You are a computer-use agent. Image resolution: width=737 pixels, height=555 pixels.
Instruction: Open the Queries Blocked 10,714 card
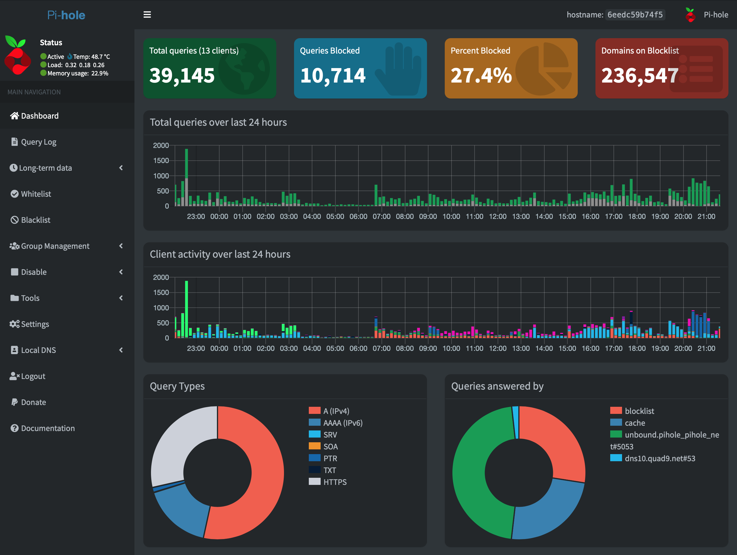pyautogui.click(x=360, y=68)
